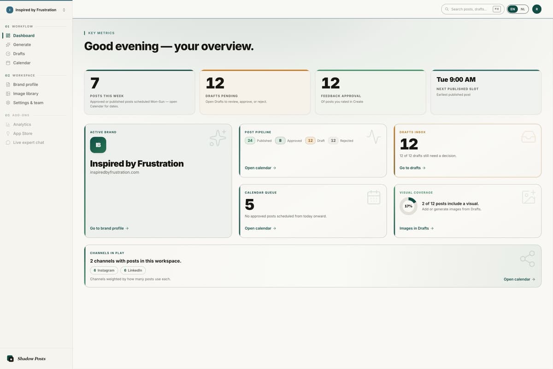Click the Good evening overview heading
553x369 pixels.
click(169, 46)
